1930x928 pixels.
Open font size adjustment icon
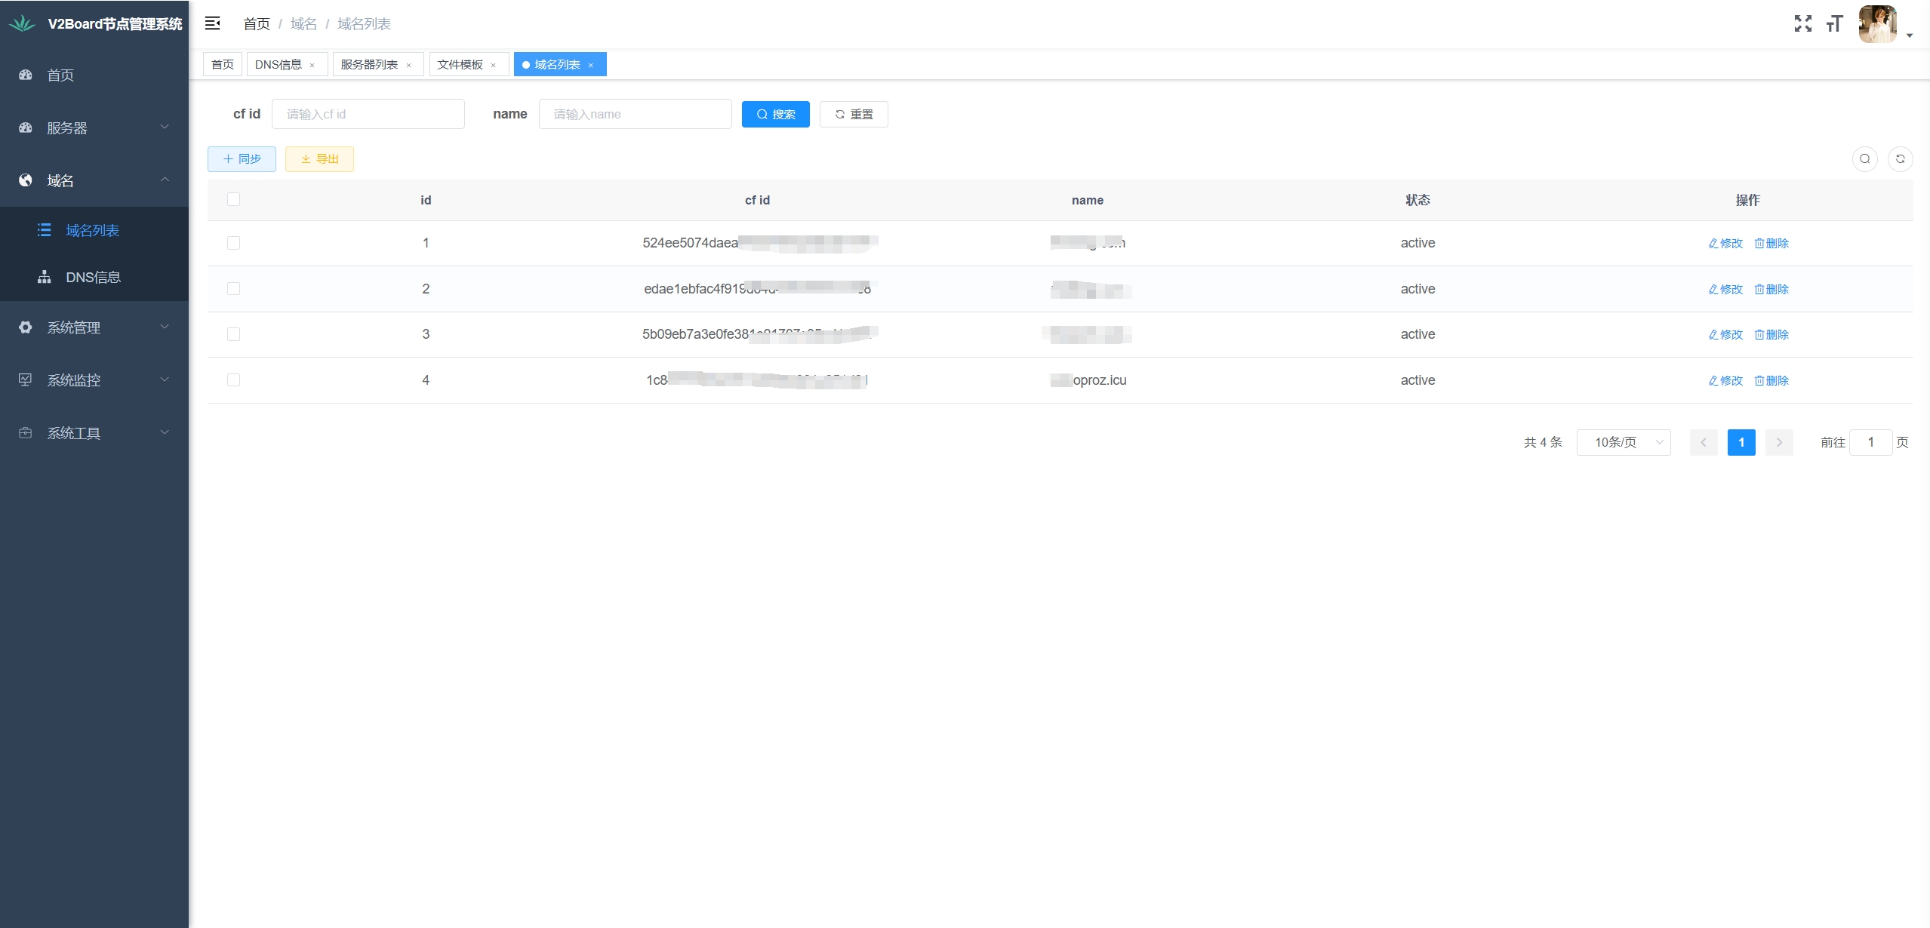(1834, 23)
